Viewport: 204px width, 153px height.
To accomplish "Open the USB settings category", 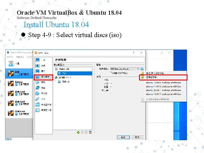I will (43, 99).
